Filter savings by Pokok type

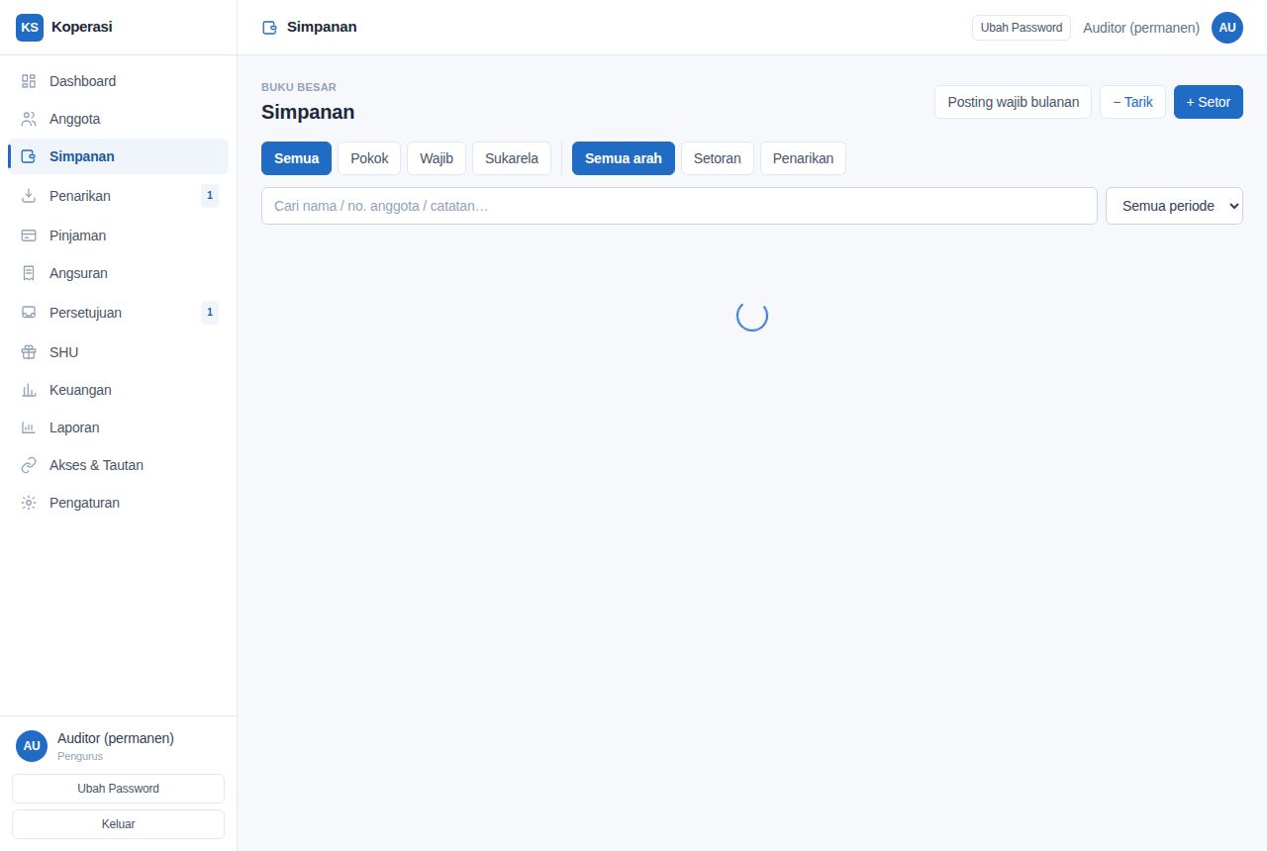(369, 158)
